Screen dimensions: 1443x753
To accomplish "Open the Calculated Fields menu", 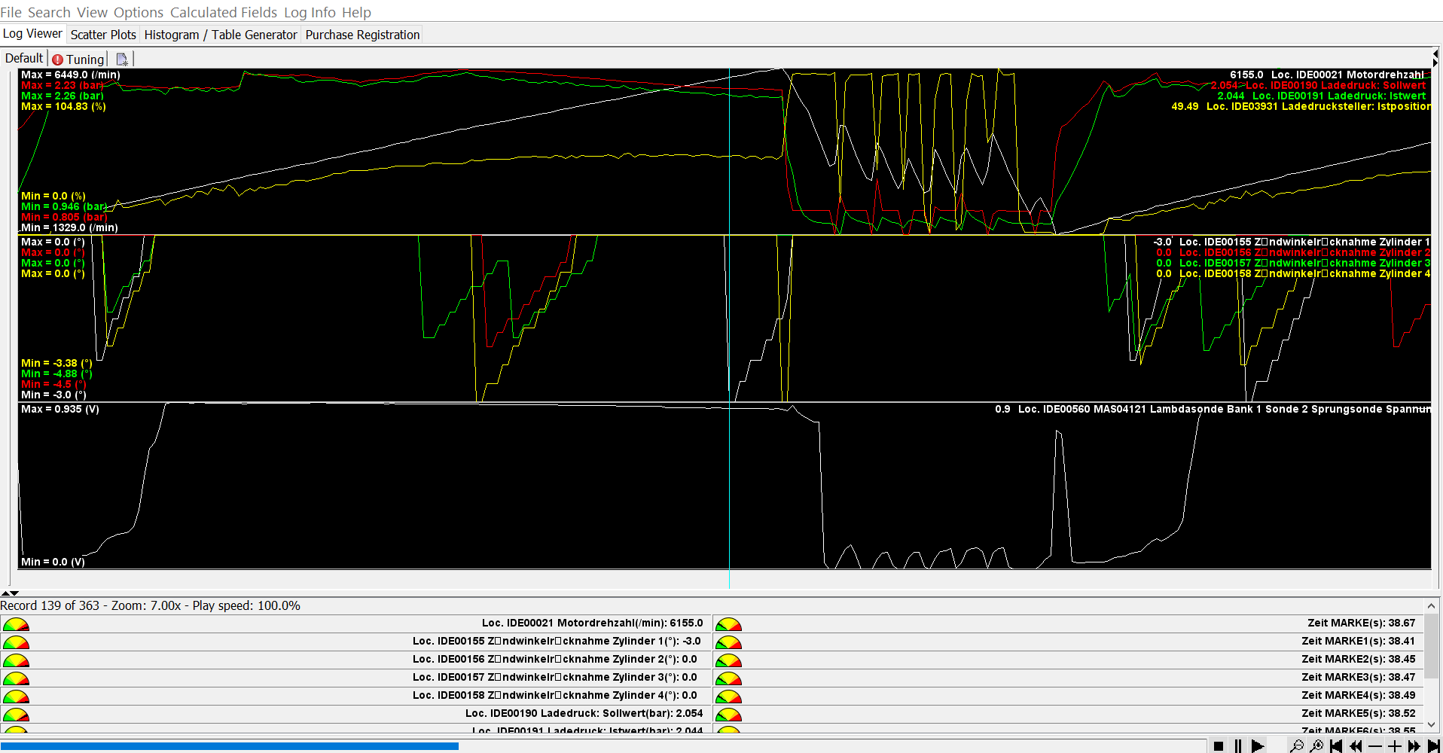I will pos(224,12).
